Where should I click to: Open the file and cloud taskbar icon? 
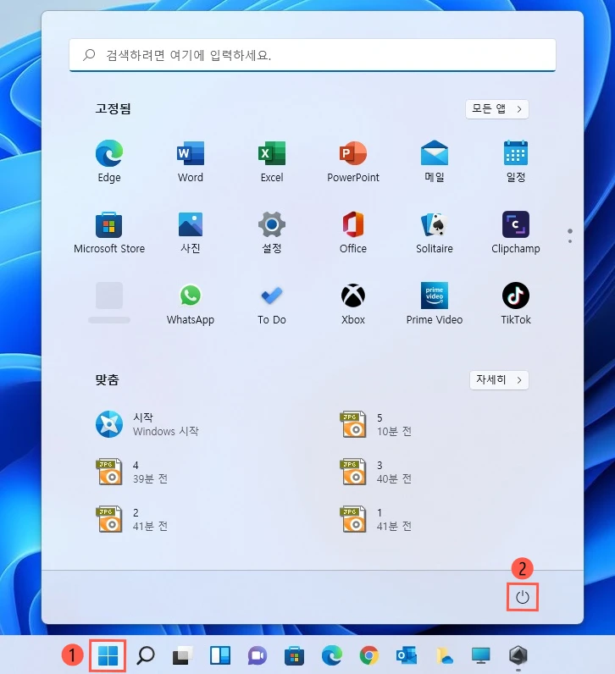tap(444, 655)
